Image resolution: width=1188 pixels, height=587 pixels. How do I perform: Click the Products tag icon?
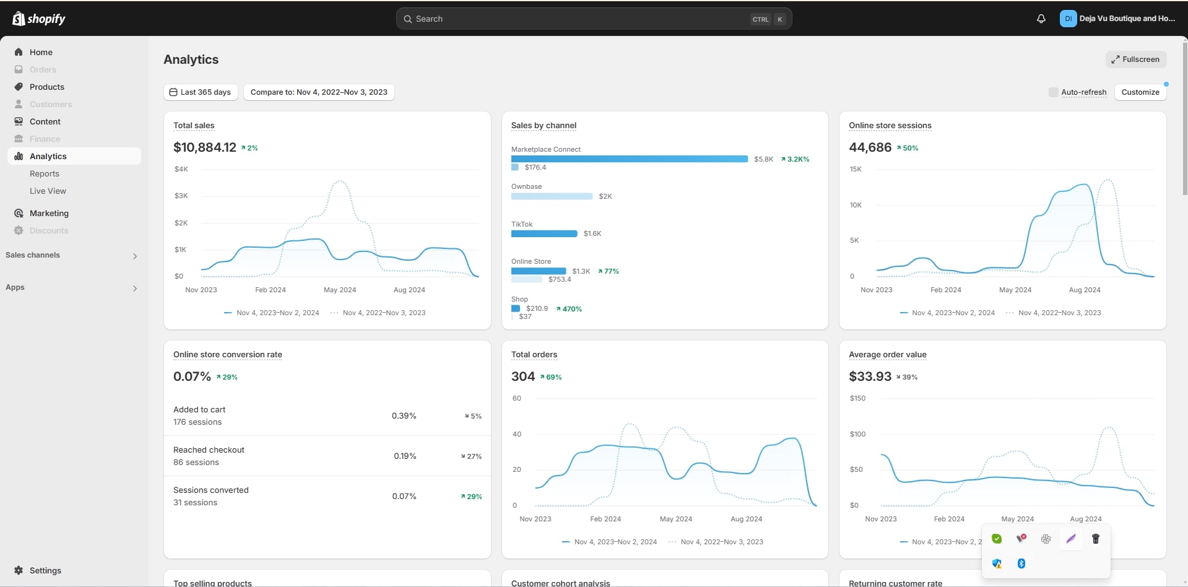coord(19,87)
